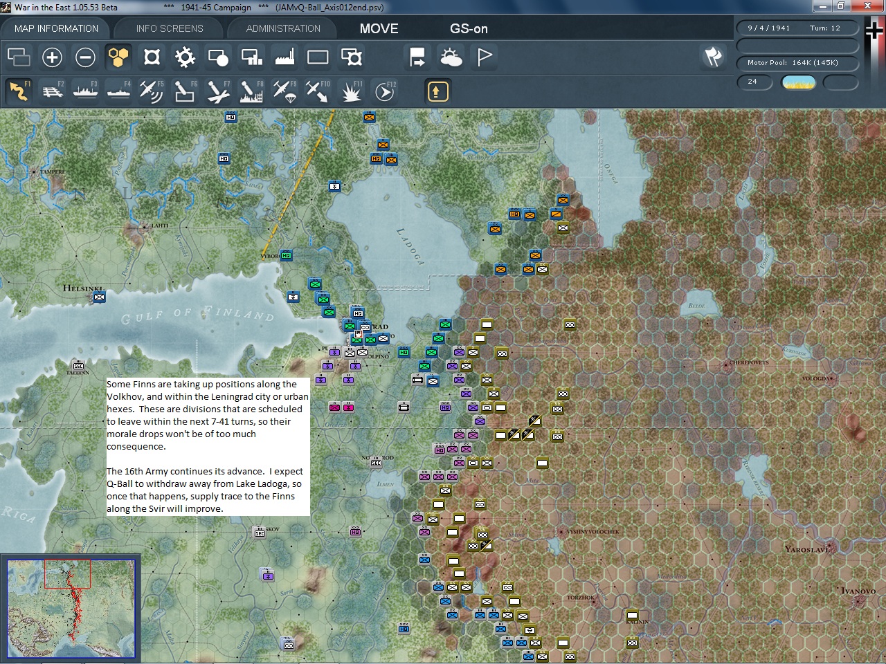Screen dimensions: 886x664
Task: Select the unit counter at Kalinin
Action: (632, 615)
